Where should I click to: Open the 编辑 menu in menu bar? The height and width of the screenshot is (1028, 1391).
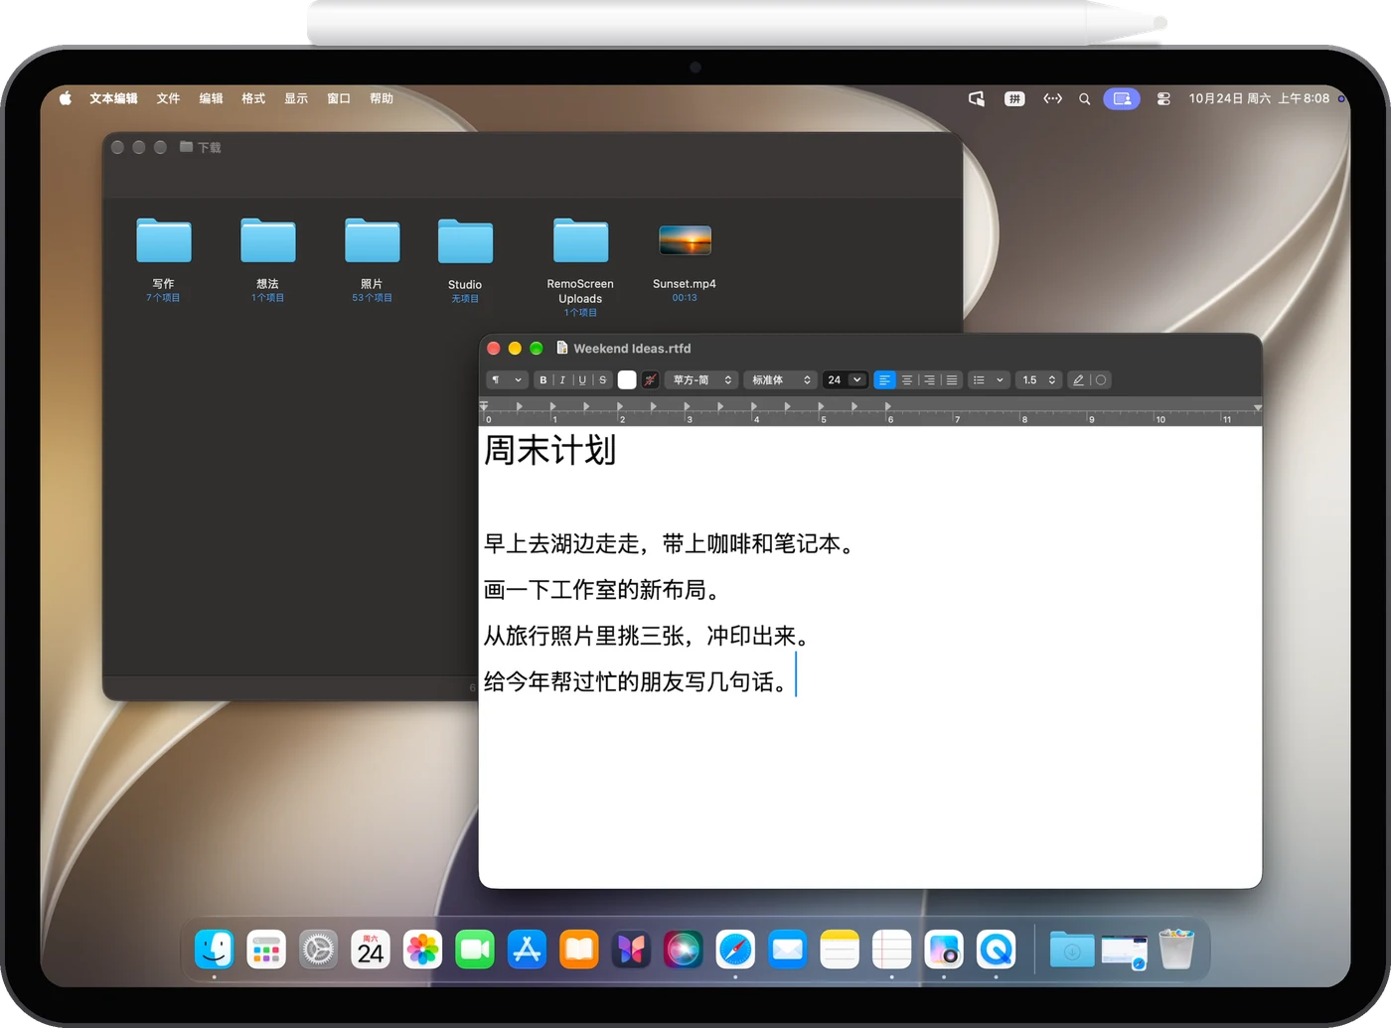[211, 98]
